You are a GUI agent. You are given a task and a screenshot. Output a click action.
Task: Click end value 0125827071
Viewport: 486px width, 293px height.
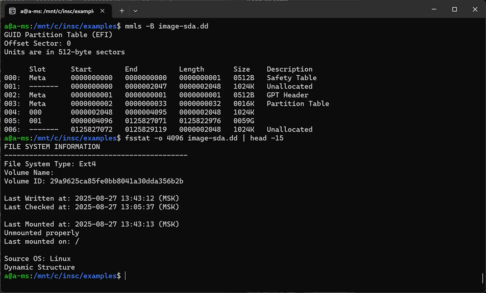(146, 121)
